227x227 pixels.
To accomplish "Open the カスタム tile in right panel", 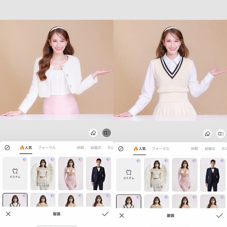I will [129, 175].
